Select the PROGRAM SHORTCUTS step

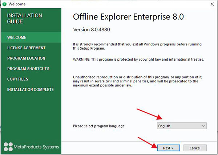(x=28, y=69)
